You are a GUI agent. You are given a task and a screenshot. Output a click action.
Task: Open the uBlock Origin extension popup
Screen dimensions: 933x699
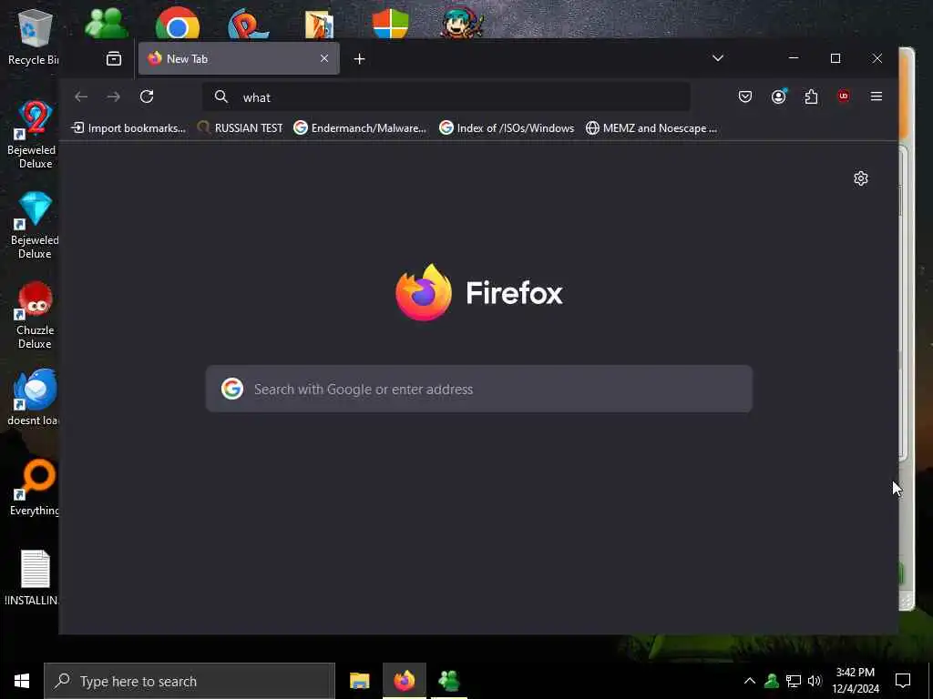(x=843, y=96)
